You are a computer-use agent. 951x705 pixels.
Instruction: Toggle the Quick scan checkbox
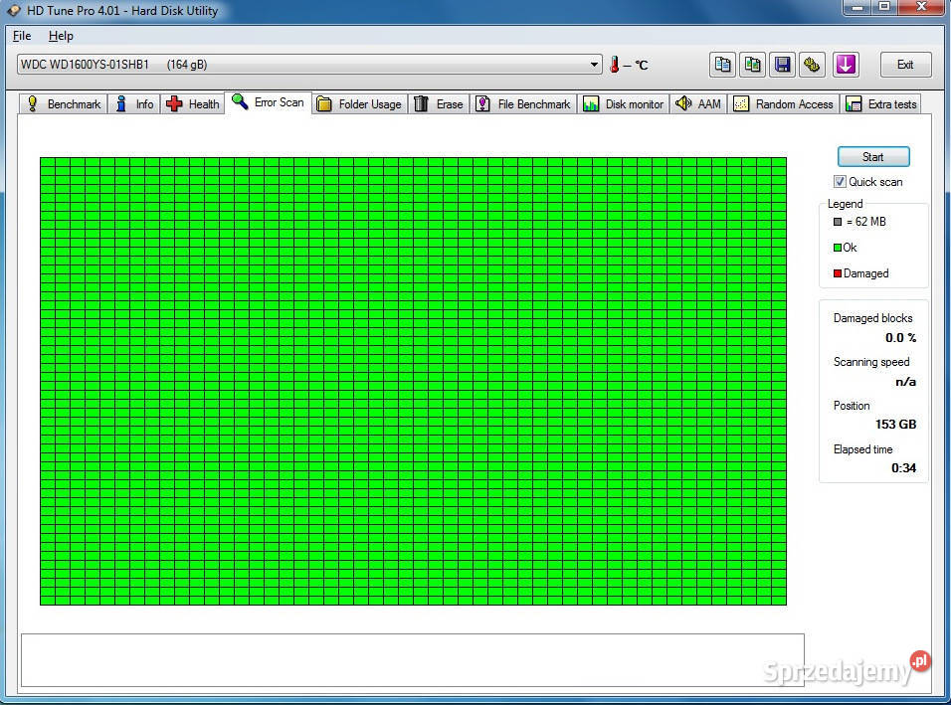point(841,182)
